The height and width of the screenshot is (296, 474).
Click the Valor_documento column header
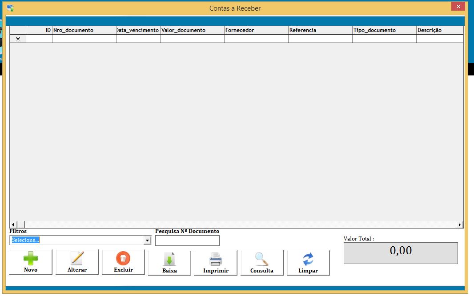[192, 30]
